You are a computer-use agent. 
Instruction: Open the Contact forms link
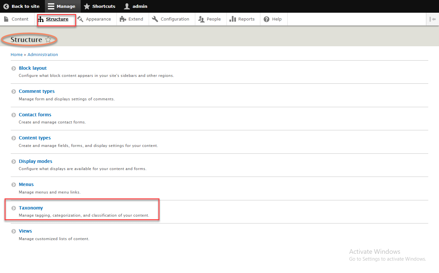click(35, 115)
